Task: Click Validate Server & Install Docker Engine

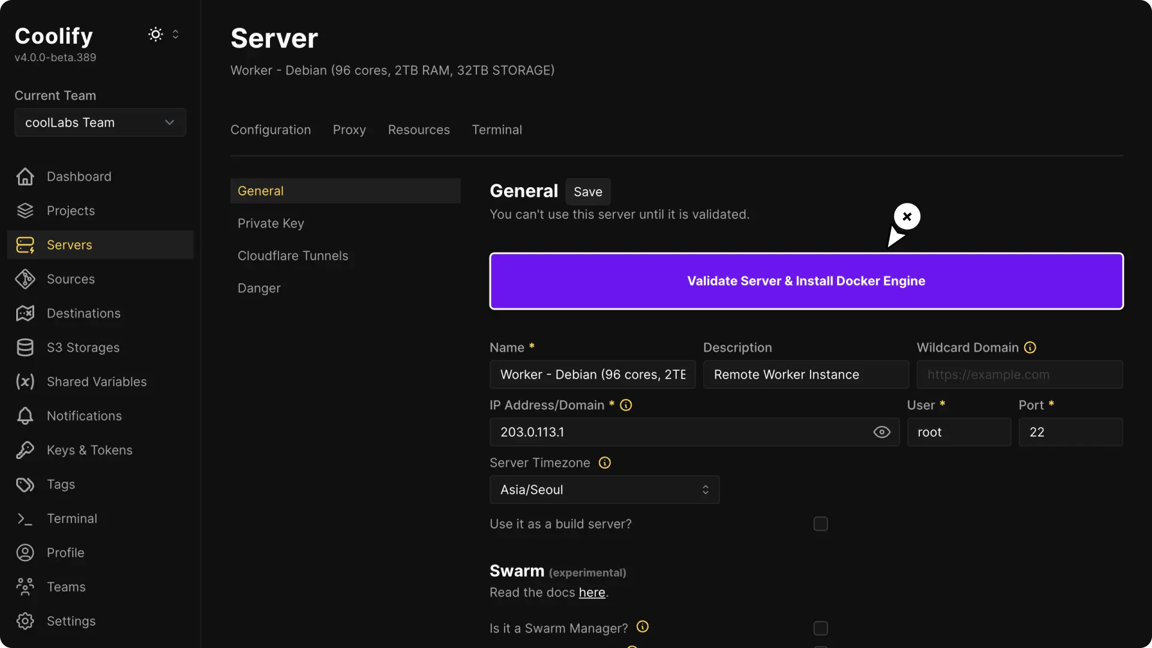Action: [806, 281]
